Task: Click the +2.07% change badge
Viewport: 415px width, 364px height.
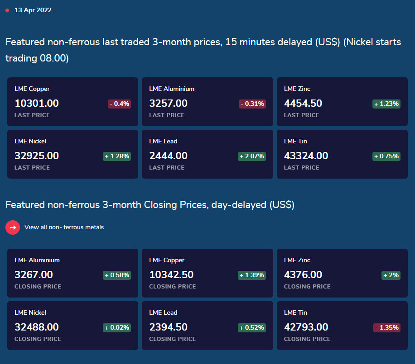Action: click(252, 156)
